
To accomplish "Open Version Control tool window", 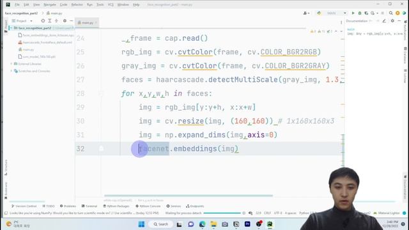I will [x=24, y=206].
